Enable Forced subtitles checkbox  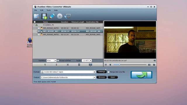pos(58,61)
